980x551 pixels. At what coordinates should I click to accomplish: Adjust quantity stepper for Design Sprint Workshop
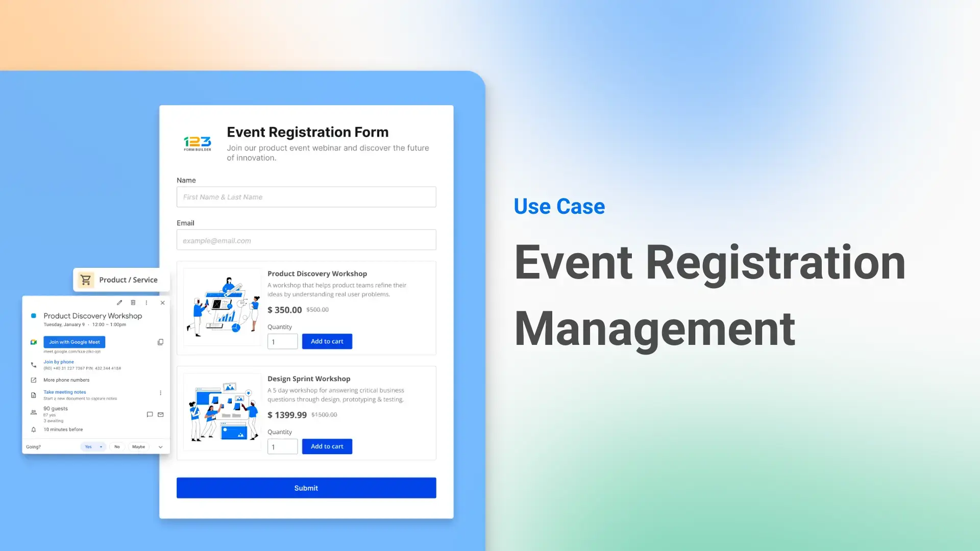pos(281,446)
